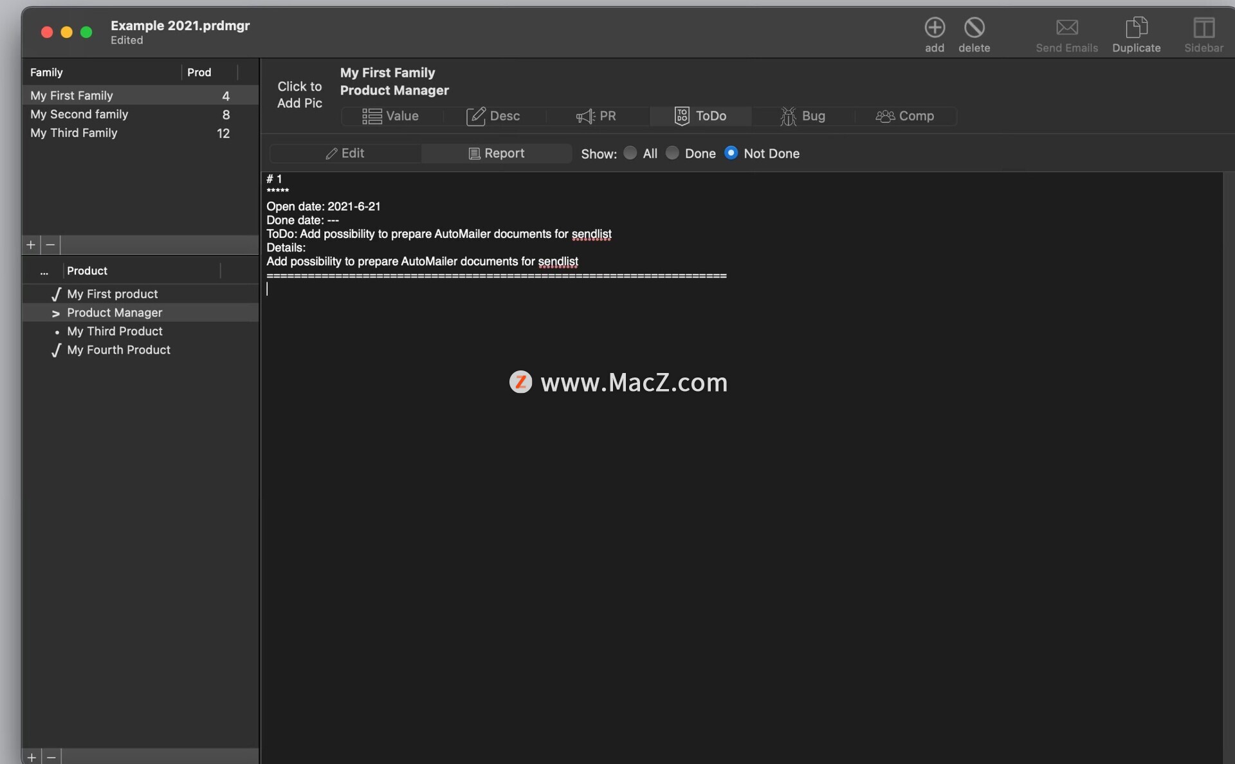Click arrow status of Product Manager
The height and width of the screenshot is (764, 1235).
click(x=56, y=314)
